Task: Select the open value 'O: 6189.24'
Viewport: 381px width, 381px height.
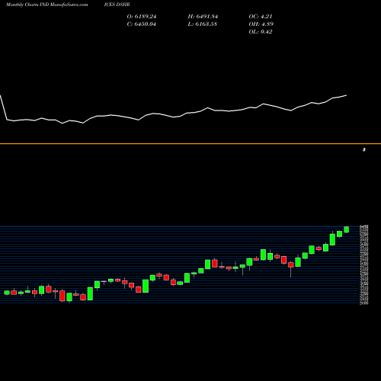Action: (x=142, y=17)
